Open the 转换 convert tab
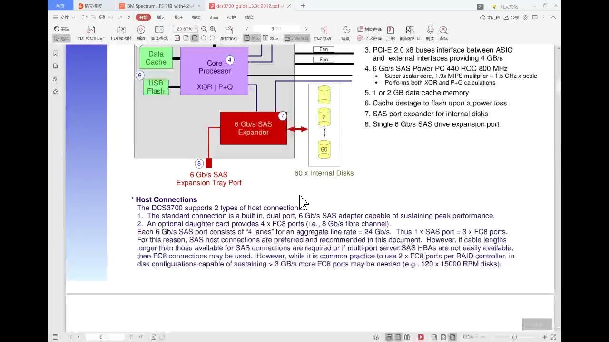Image resolution: width=609 pixels, height=342 pixels. [249, 17]
